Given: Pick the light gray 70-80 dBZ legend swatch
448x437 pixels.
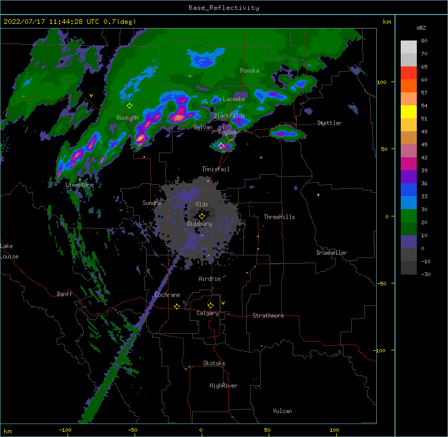Looking at the screenshot, I should [409, 47].
